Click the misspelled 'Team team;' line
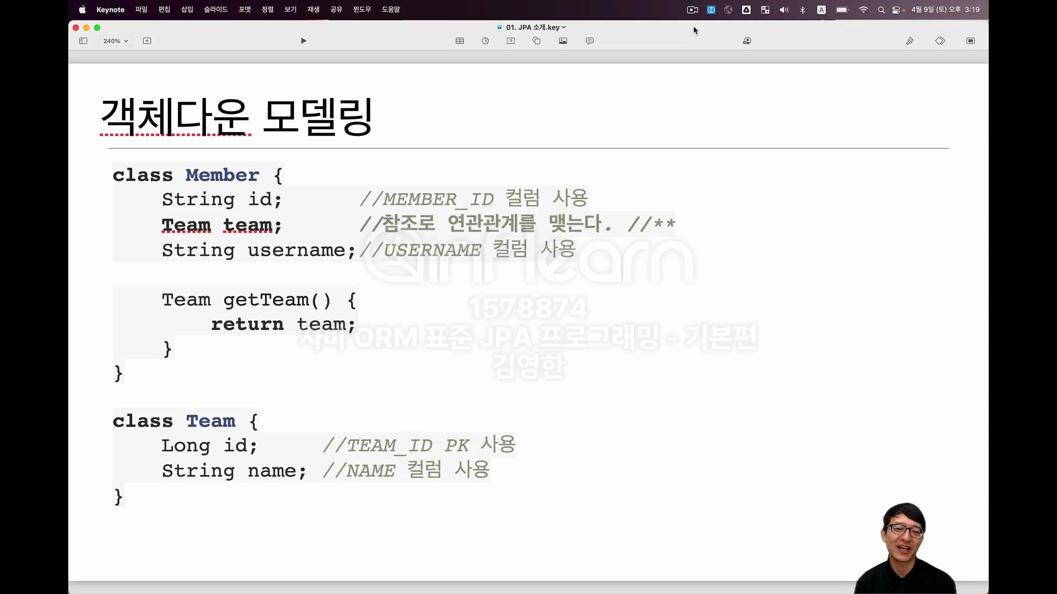Image resolution: width=1057 pixels, height=594 pixels. coord(222,225)
